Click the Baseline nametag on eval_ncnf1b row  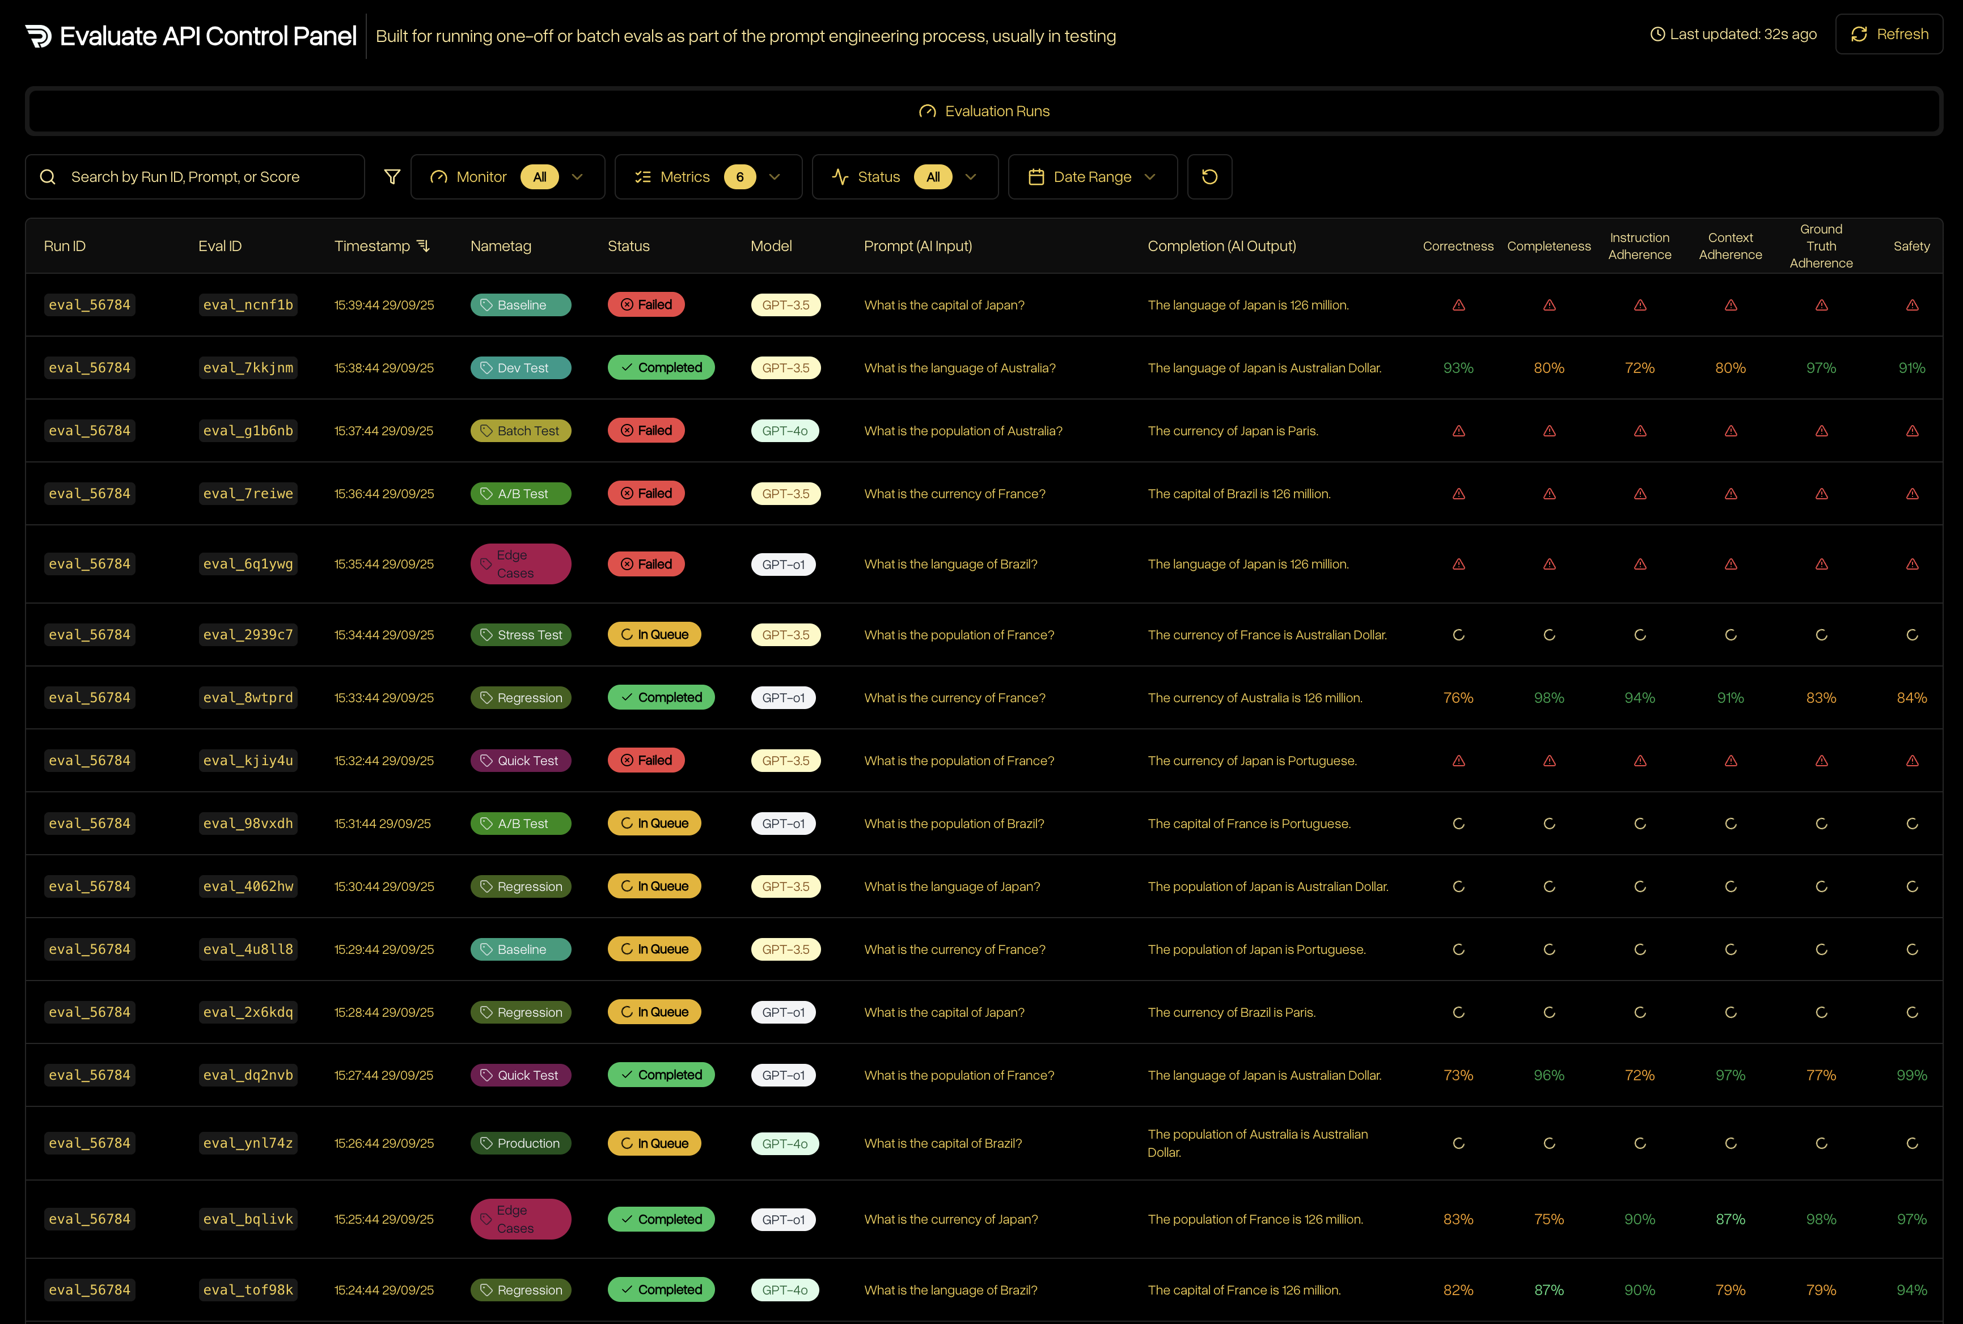[521, 305]
